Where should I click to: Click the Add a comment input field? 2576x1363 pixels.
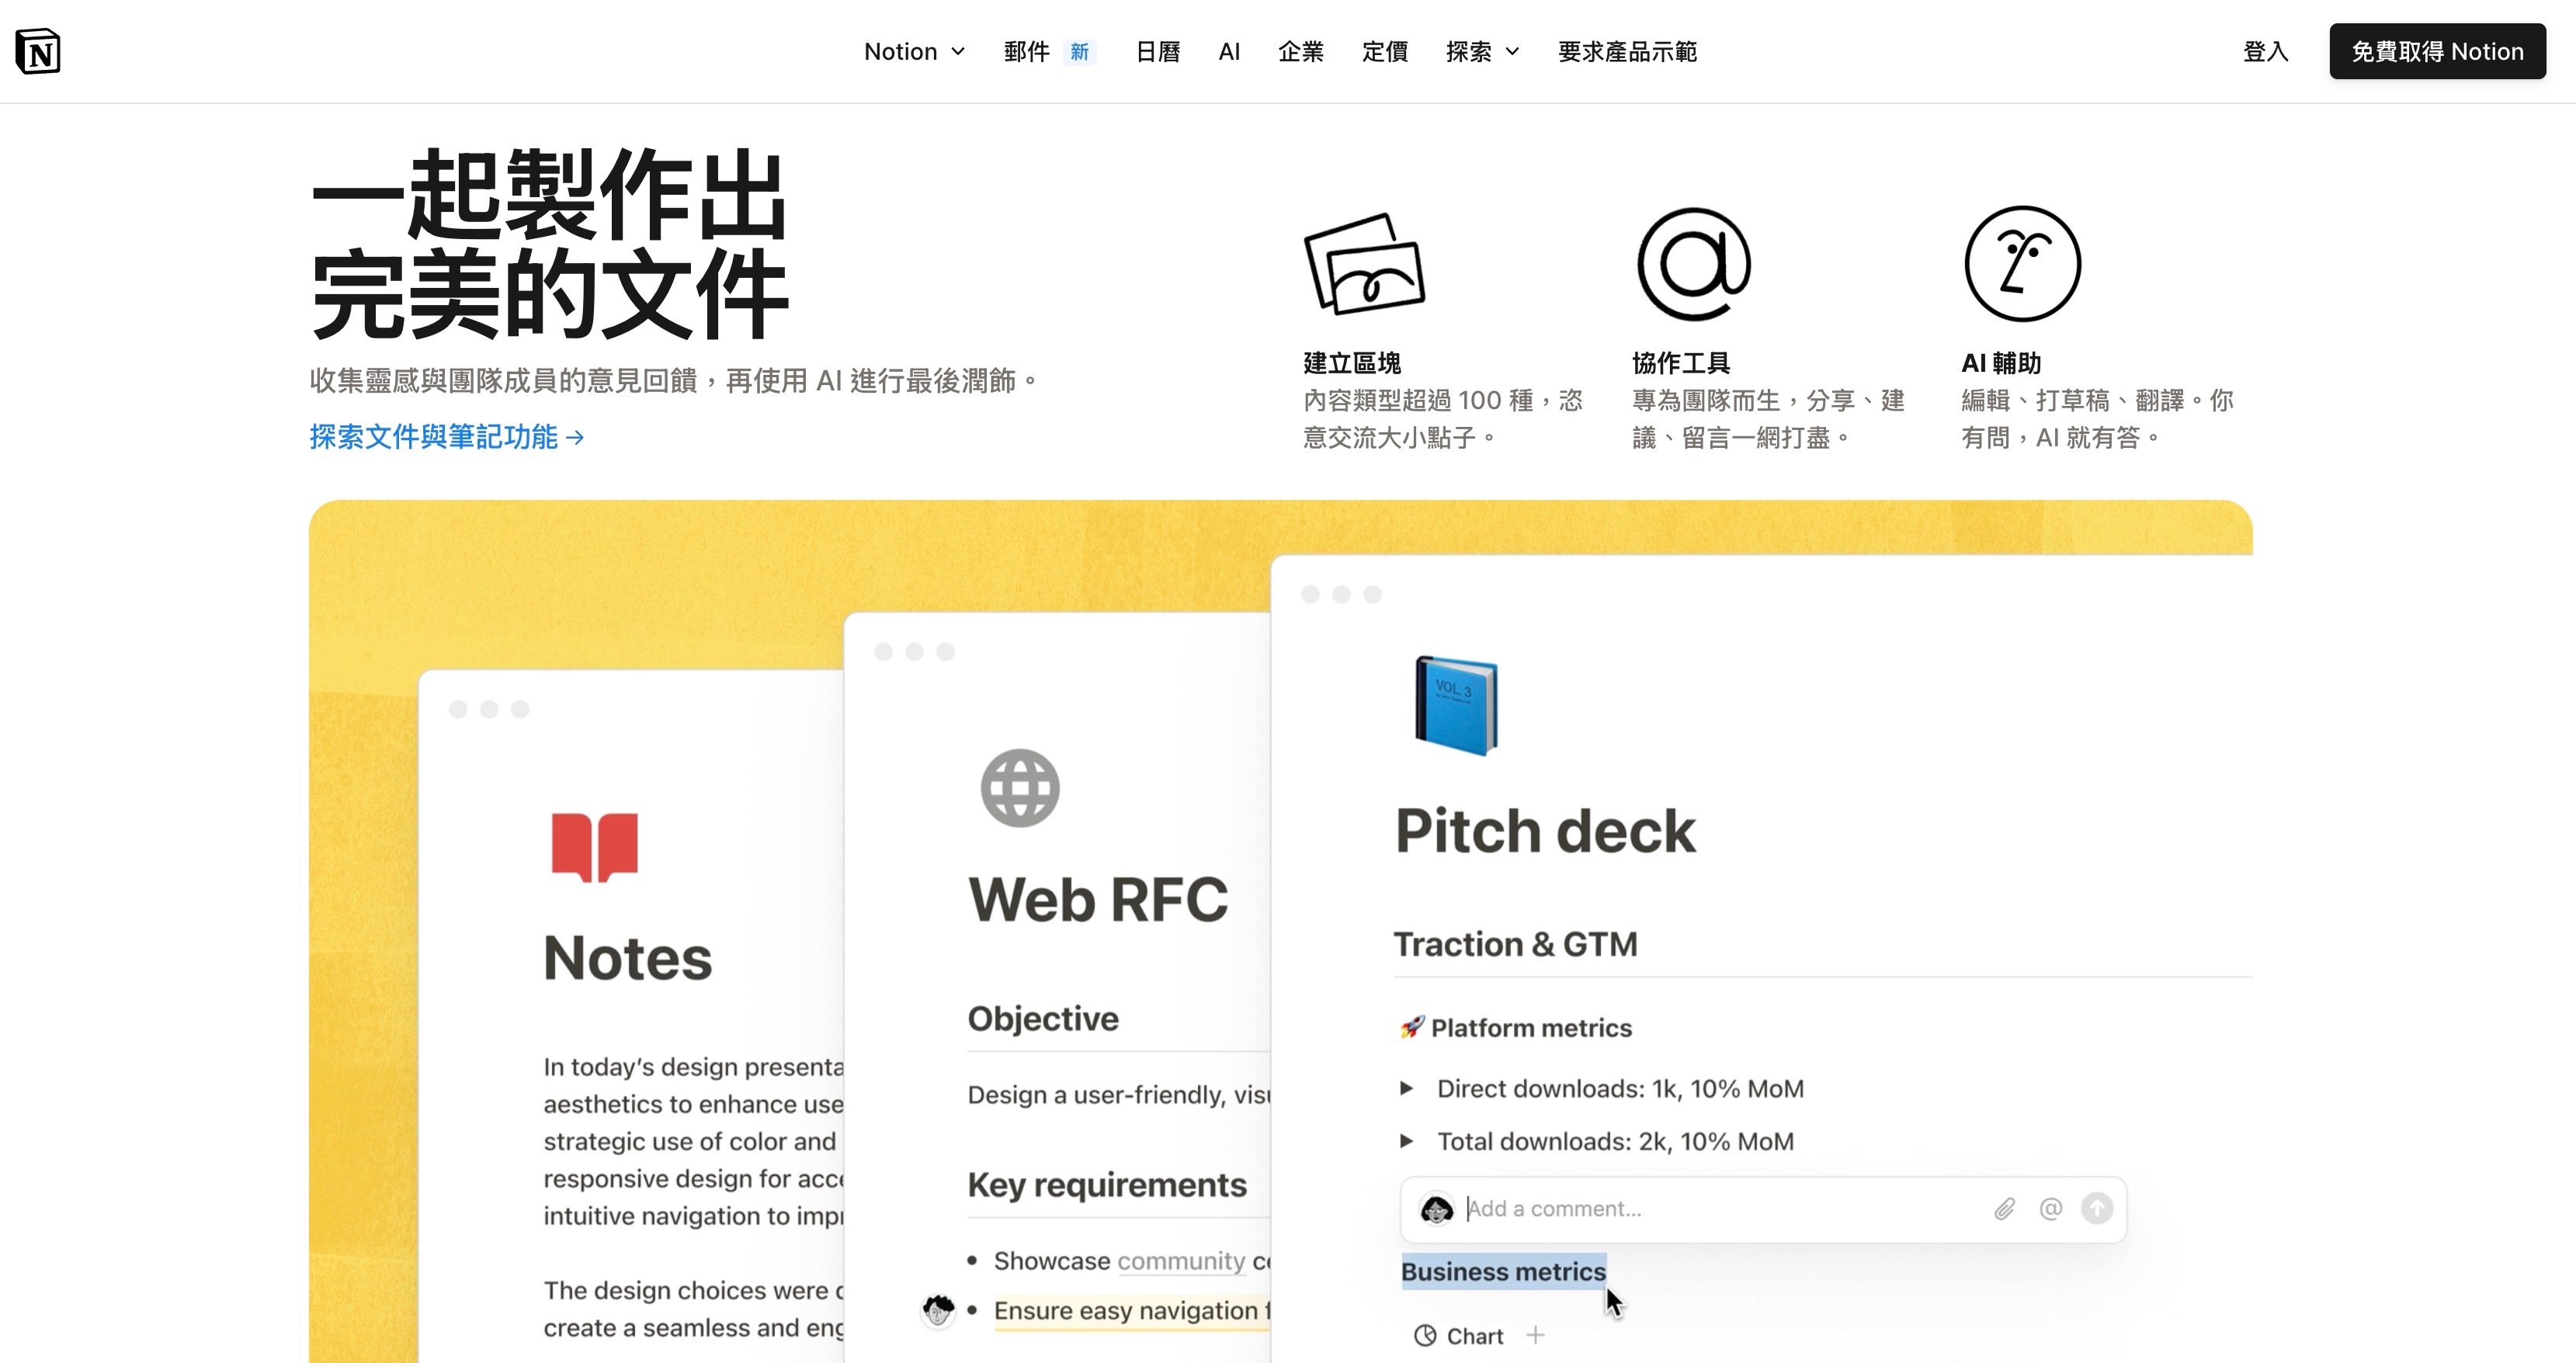click(1700, 1209)
